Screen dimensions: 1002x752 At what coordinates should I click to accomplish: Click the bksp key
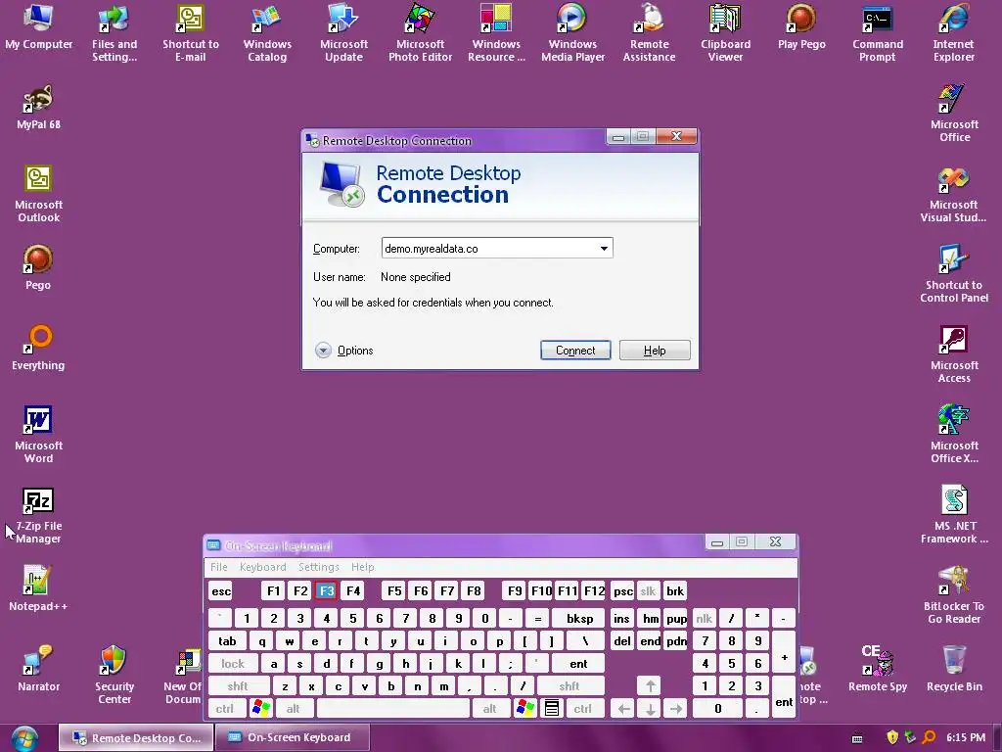pos(579,619)
